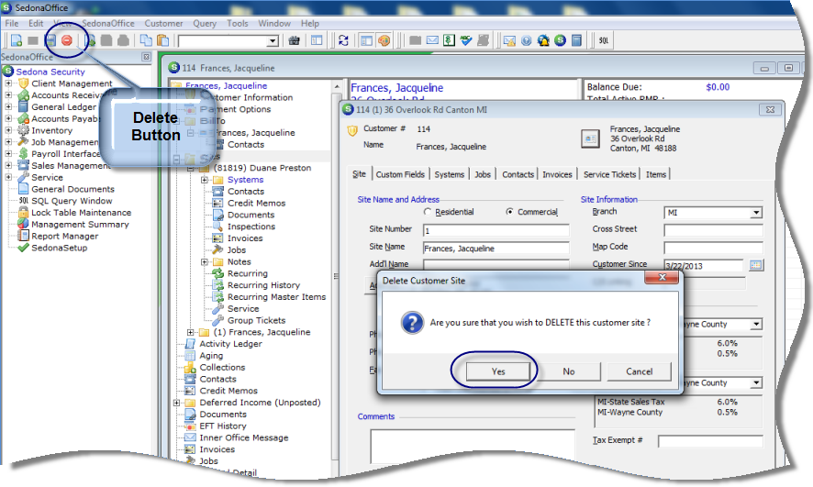Select Activity Ledger in customer tree

(230, 344)
